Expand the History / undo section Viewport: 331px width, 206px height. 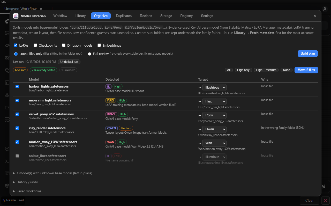(26, 182)
